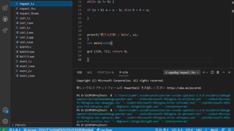Close the terminal panel
This screenshot has height=131, width=234.
229,73
